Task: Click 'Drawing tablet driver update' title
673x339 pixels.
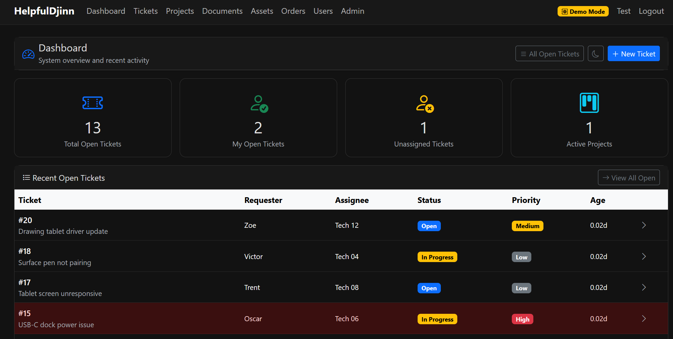Action: pyautogui.click(x=63, y=231)
